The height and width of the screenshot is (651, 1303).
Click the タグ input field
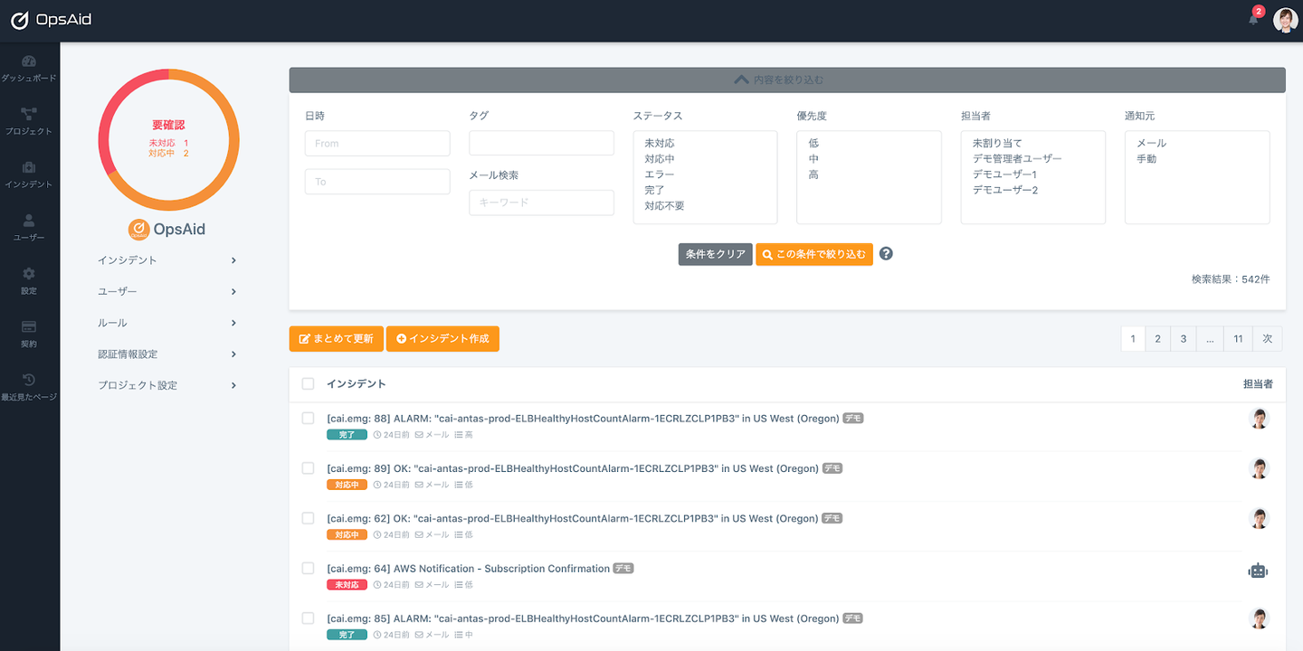pos(541,143)
